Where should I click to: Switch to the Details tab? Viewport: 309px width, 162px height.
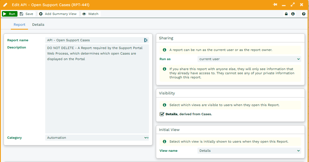pos(38,25)
